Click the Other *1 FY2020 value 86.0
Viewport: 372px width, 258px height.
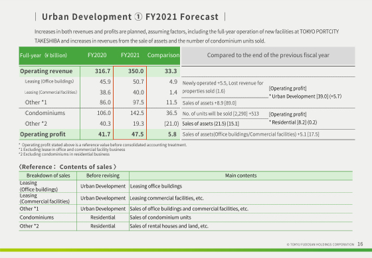point(105,102)
